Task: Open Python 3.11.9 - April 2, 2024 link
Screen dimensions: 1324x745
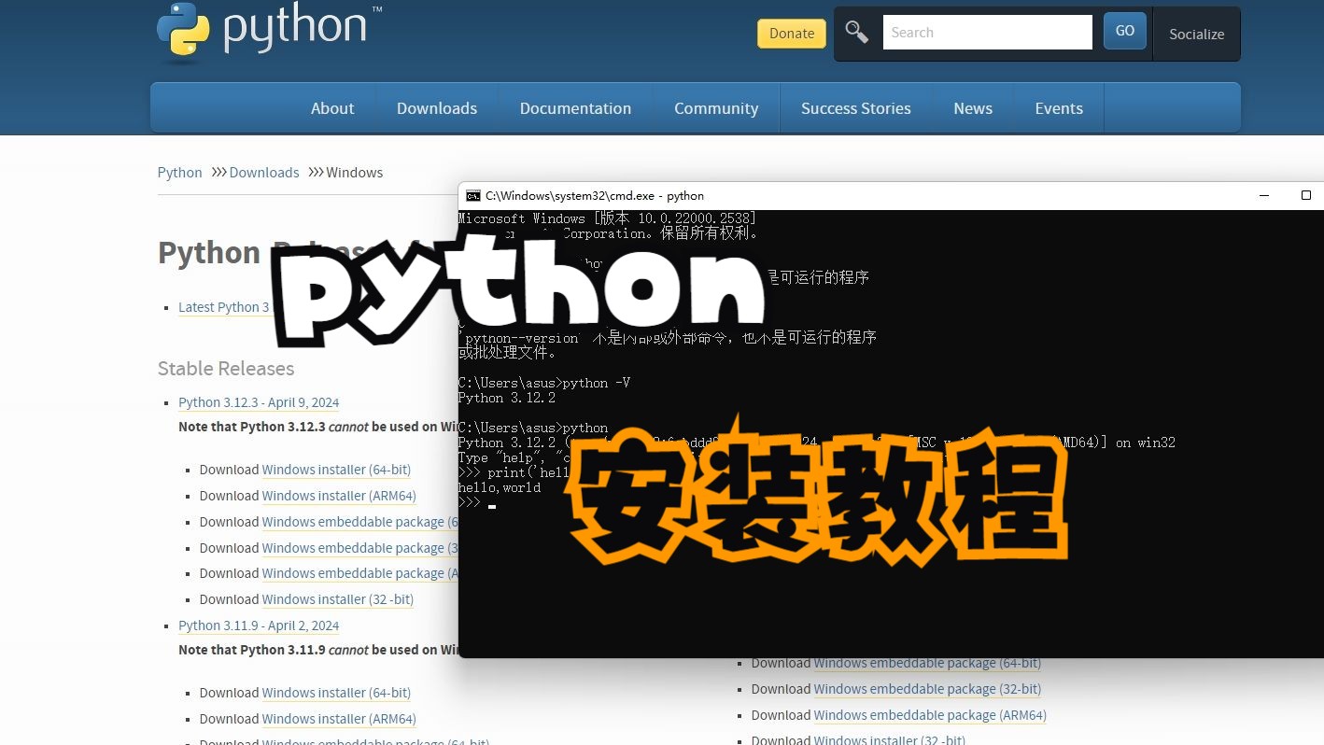Action: 259,626
